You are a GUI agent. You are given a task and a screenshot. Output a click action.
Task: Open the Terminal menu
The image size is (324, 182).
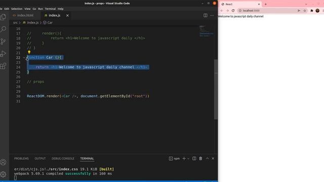[50, 9]
